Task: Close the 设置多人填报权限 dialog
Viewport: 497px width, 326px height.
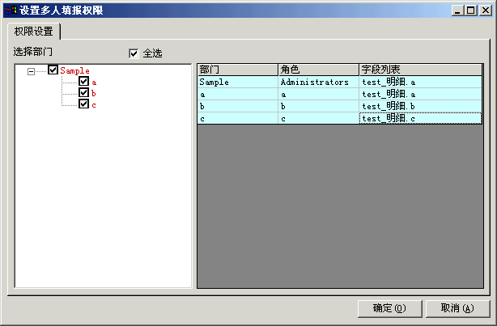Action: click(486, 11)
